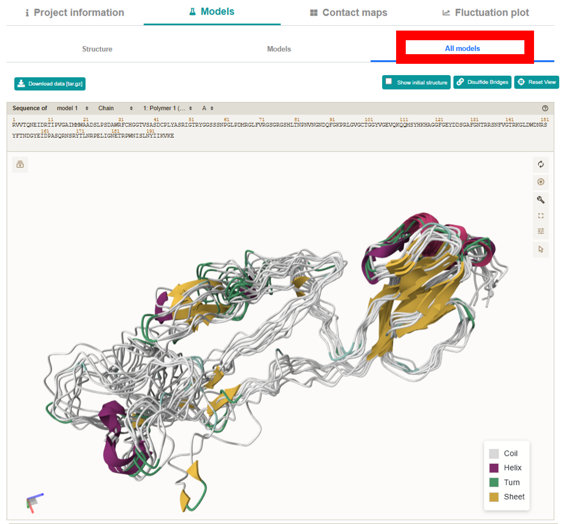
Task: Click the 'Turn' legend label
Action: click(511, 482)
